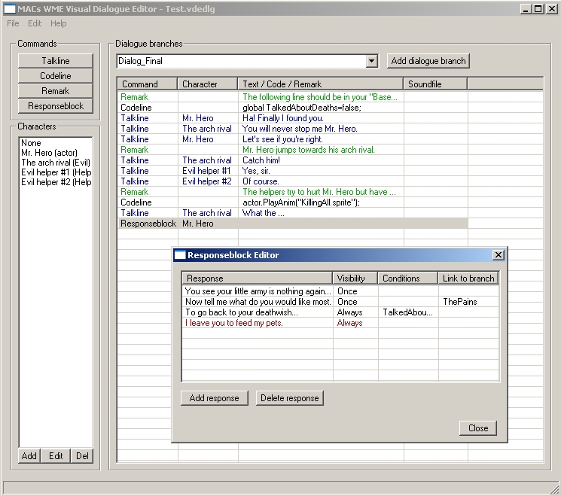The height and width of the screenshot is (496, 561).
Task: Click the Text / Code / Remark column header
Action: [x=321, y=84]
